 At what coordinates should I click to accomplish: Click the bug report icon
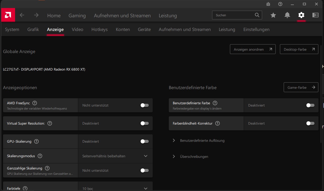click(268, 4)
